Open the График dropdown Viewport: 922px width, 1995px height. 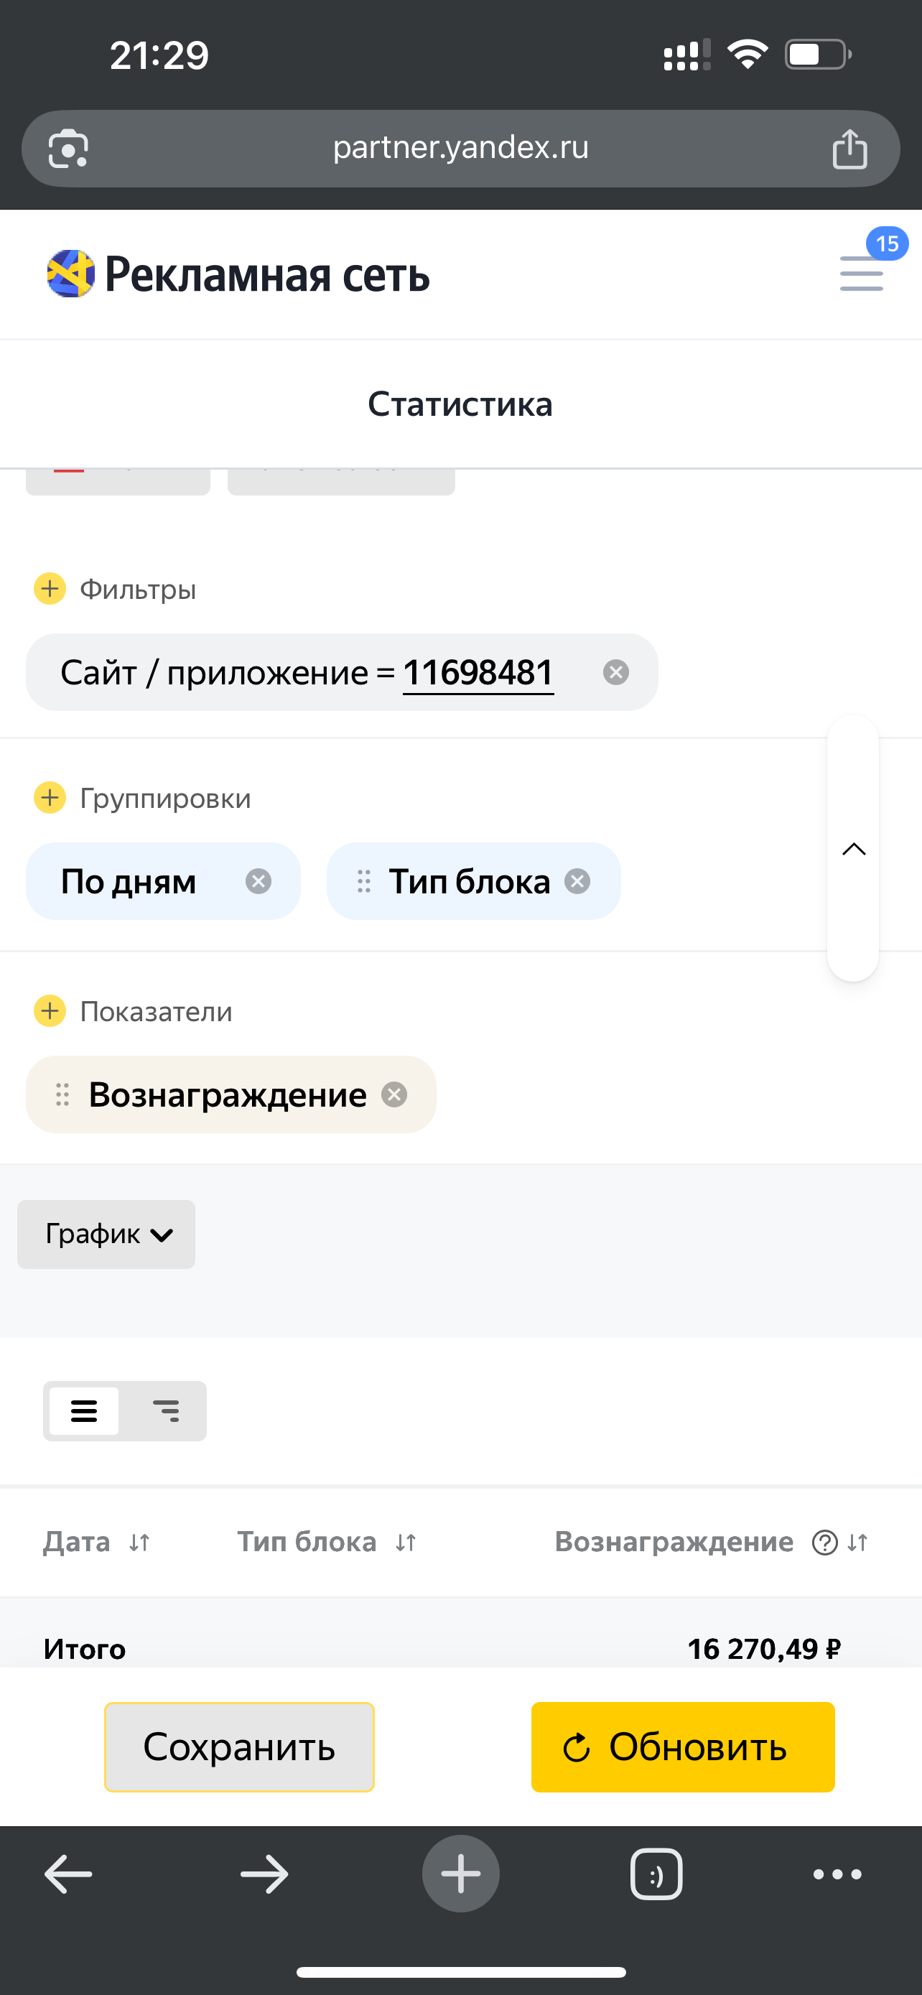pyautogui.click(x=106, y=1234)
